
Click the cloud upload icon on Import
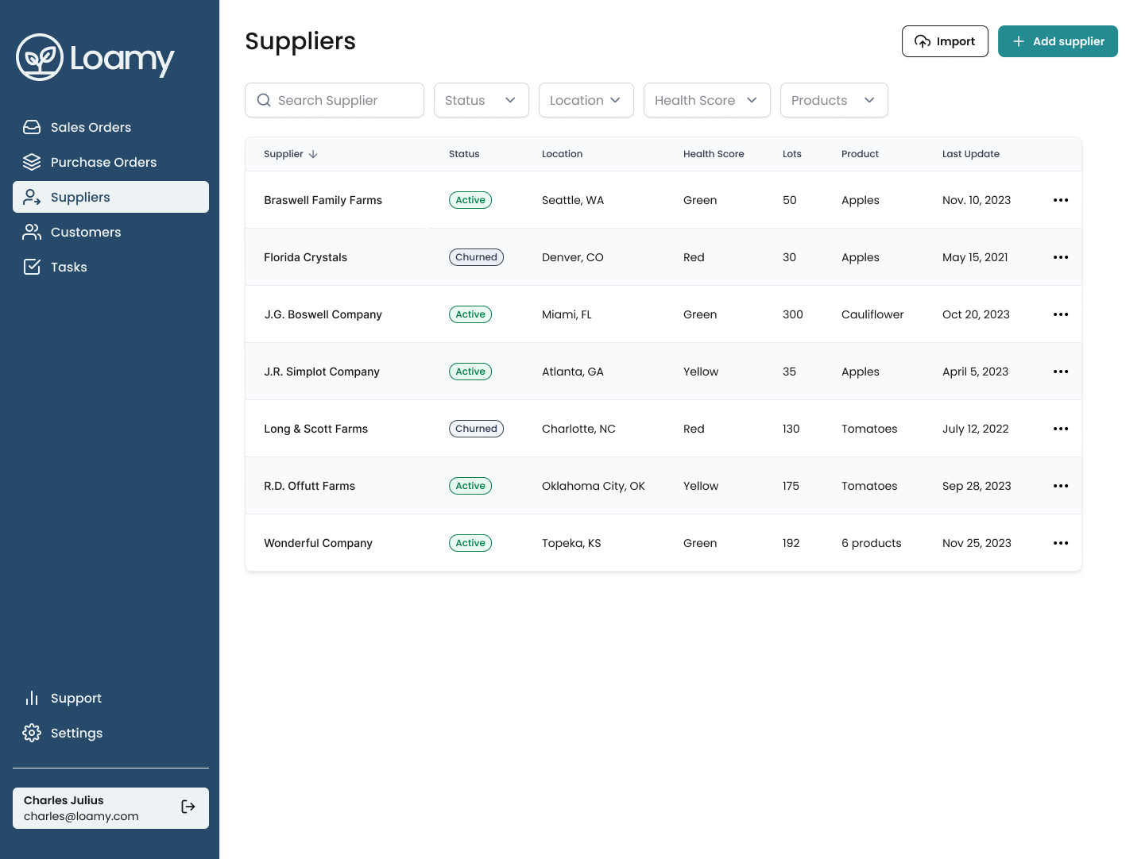(x=923, y=41)
